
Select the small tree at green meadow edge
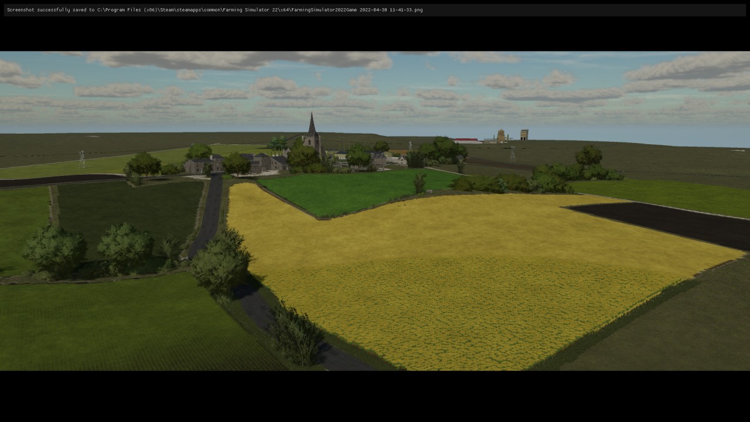pyautogui.click(x=420, y=183)
